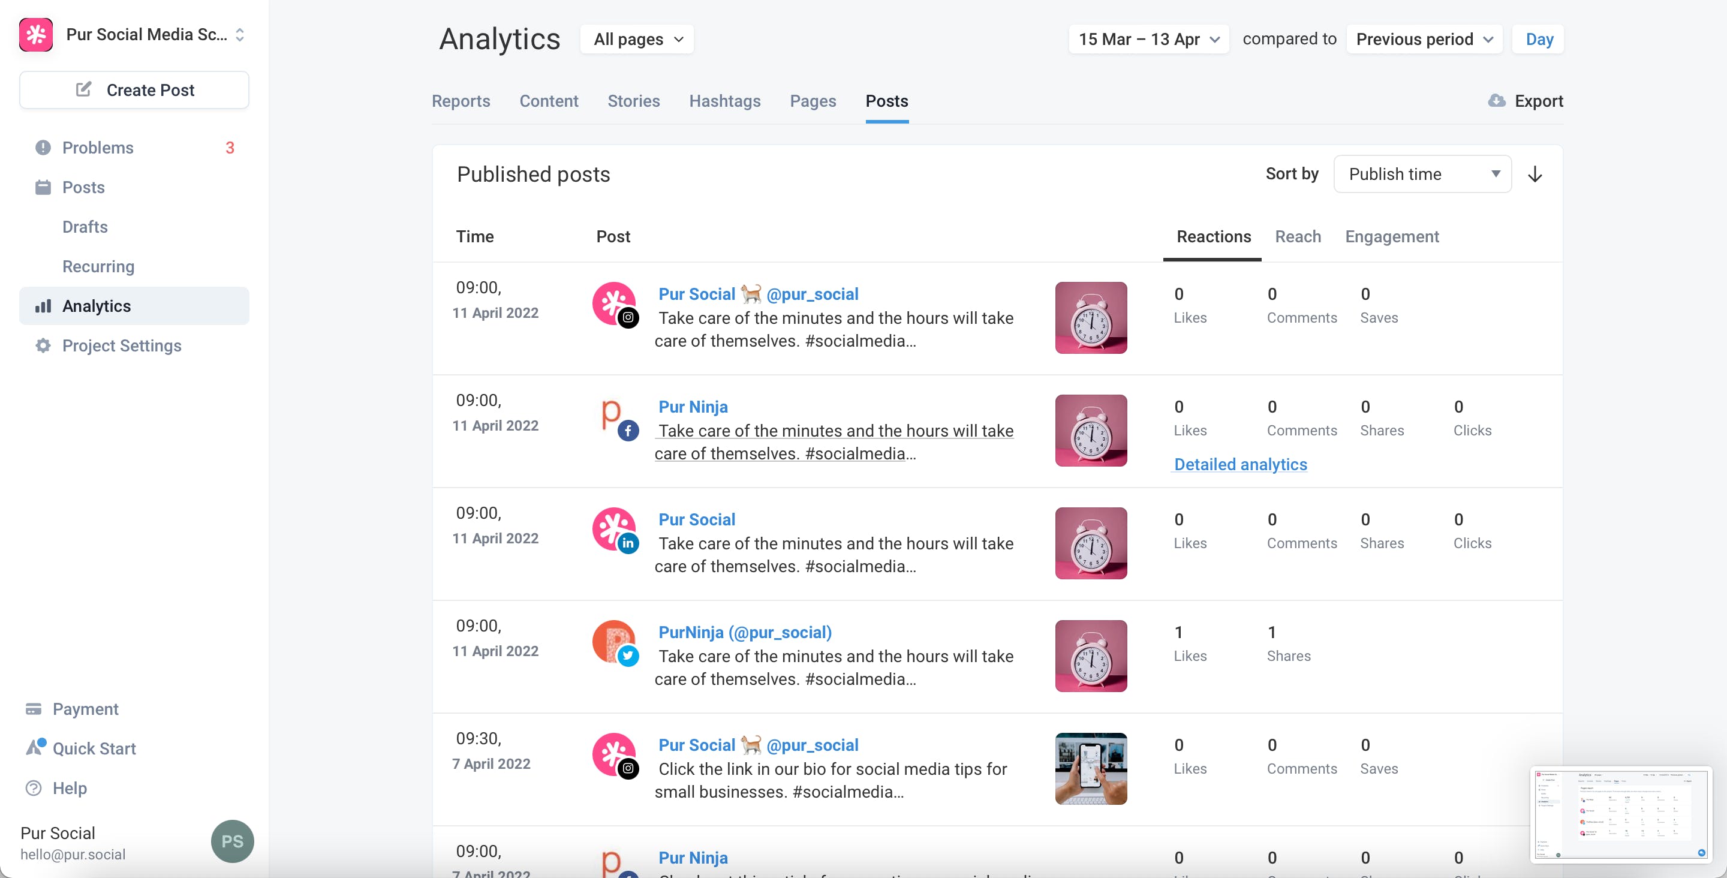
Task: Click the Analytics bar chart icon
Action: (x=43, y=306)
